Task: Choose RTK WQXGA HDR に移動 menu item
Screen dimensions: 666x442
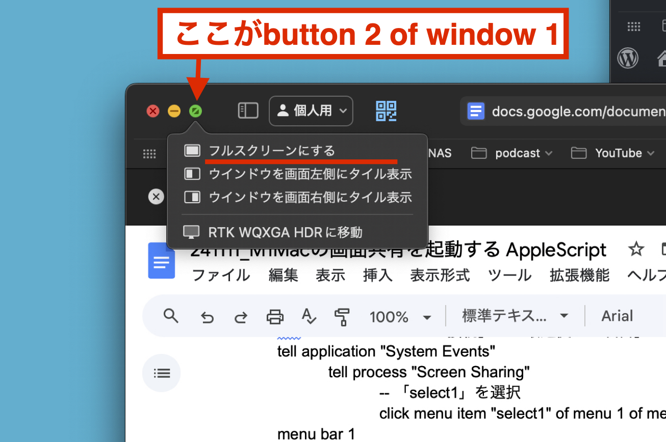Action: (285, 232)
